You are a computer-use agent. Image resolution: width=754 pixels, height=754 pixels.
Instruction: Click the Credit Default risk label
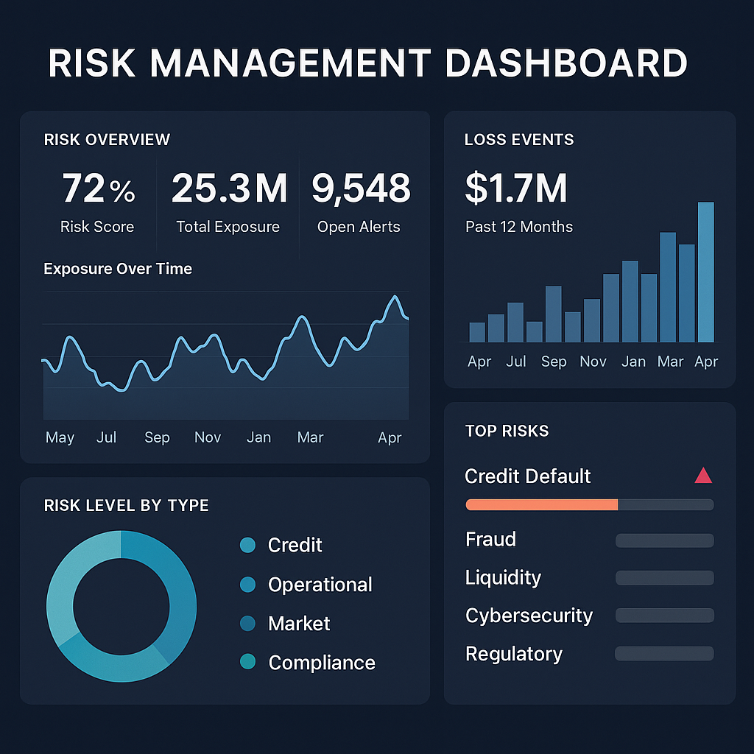point(527,477)
